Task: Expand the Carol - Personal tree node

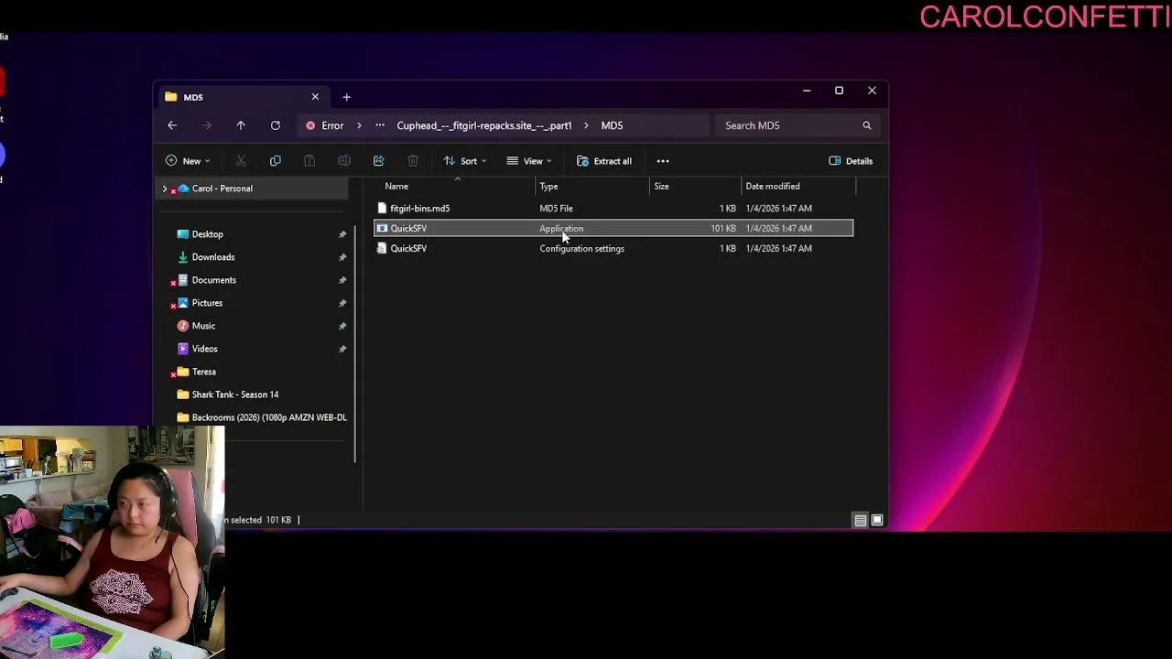Action: pos(165,189)
